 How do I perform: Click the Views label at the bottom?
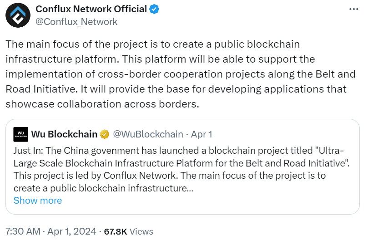[x=141, y=231]
